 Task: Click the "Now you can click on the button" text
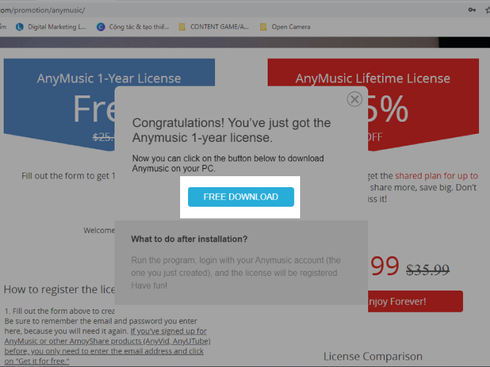228,163
